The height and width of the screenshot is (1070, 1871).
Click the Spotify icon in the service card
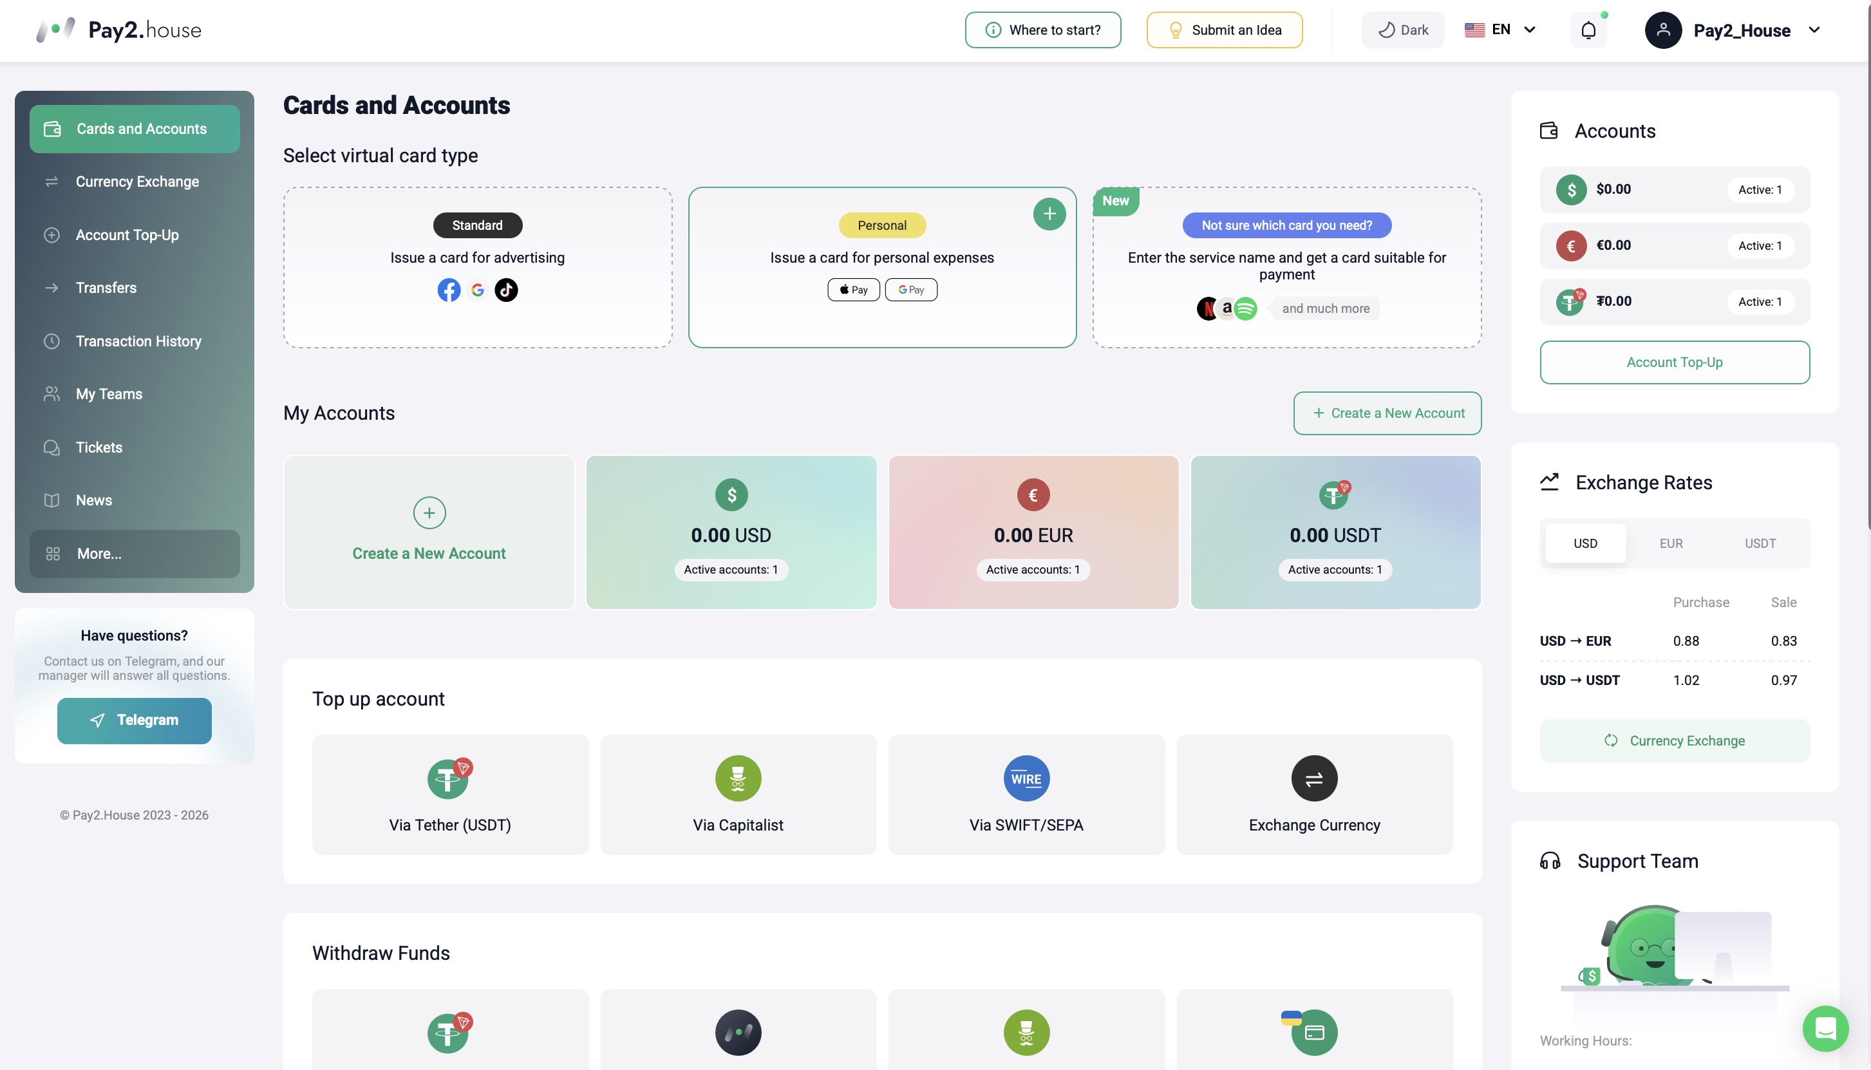coord(1246,308)
